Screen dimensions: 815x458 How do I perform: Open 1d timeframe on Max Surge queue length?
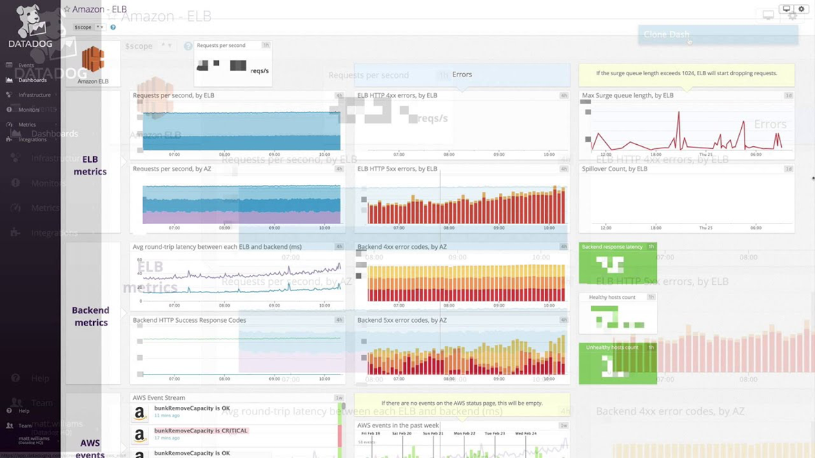point(789,96)
